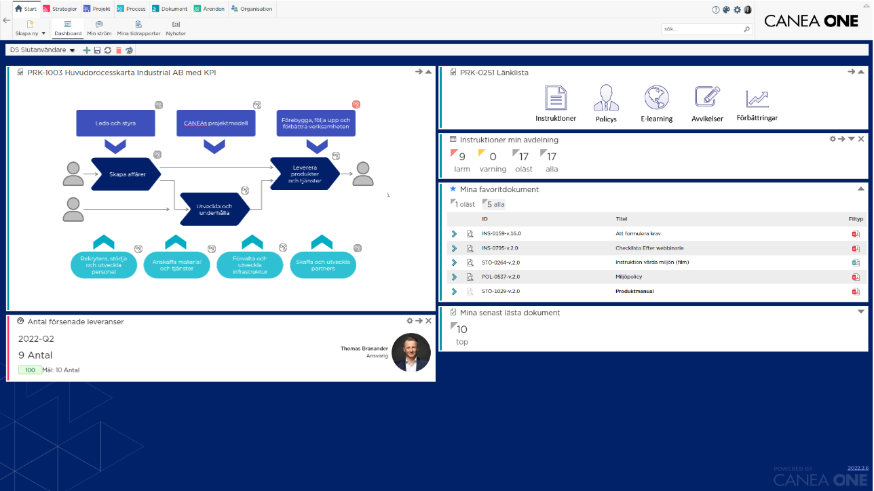874x491 pixels.
Task: Click the green 100 goal indicator bar
Action: point(30,370)
